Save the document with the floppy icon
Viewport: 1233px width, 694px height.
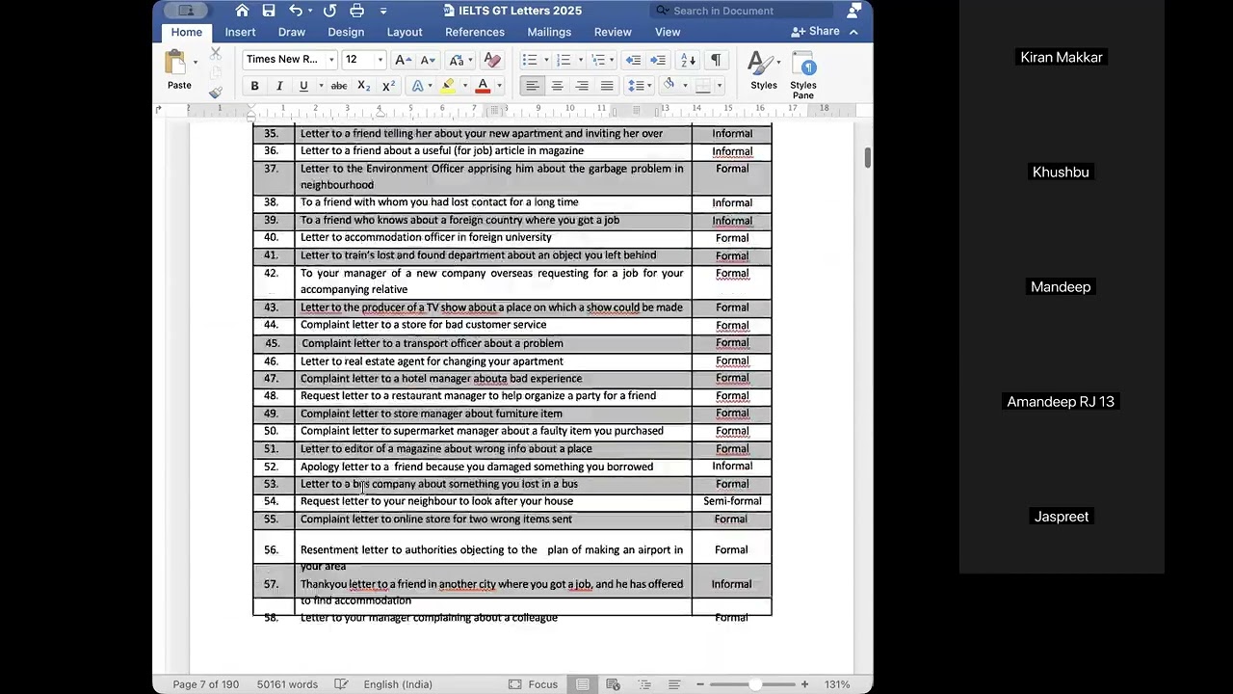[269, 11]
